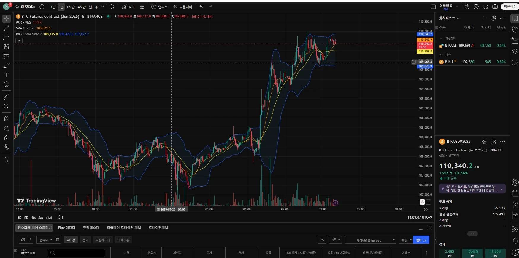Screen dimensions: 519x258
Task: Select the text annotation tool
Action: click(x=6, y=75)
